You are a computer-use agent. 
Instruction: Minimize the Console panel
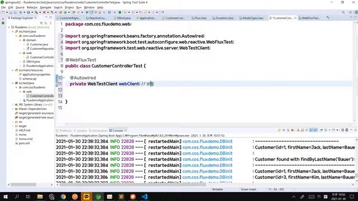tap(351, 130)
